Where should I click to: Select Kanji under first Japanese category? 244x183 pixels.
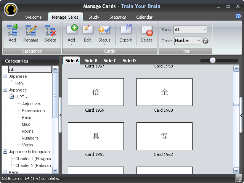pyautogui.click(x=20, y=83)
